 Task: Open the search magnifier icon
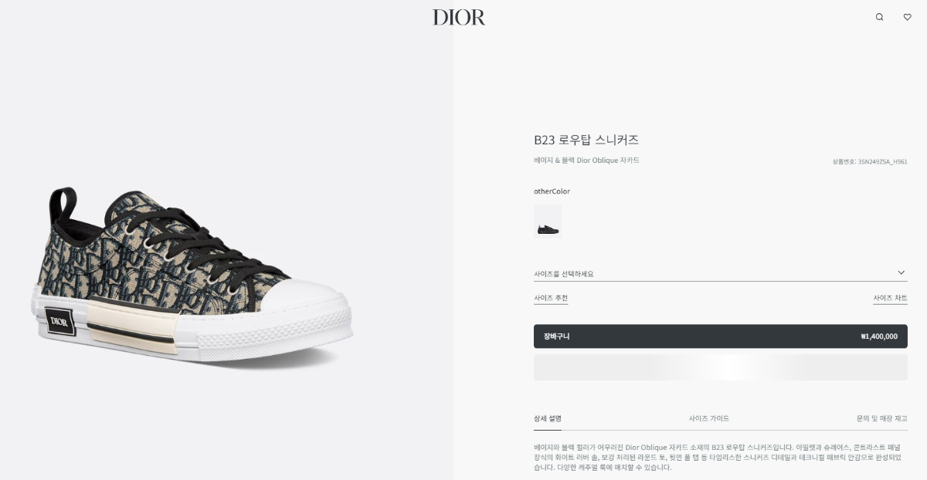click(x=879, y=17)
